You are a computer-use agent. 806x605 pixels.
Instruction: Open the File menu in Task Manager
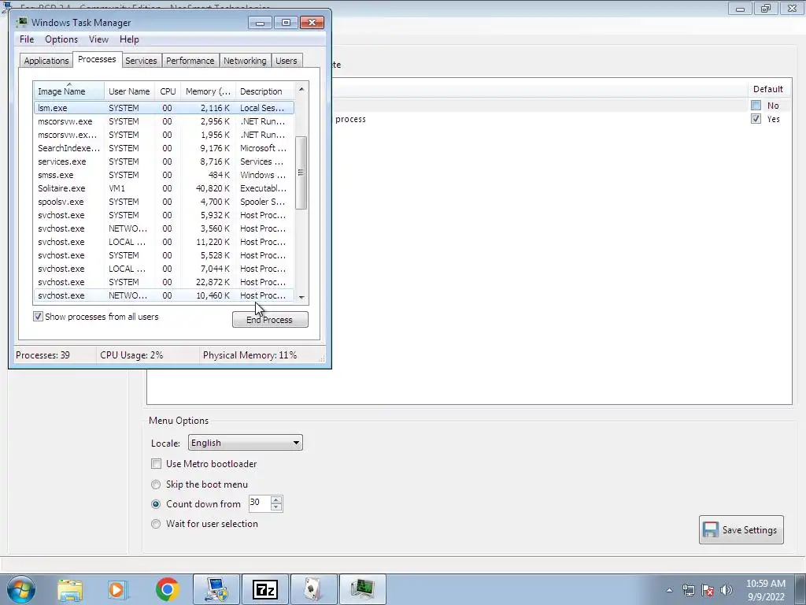(x=27, y=39)
